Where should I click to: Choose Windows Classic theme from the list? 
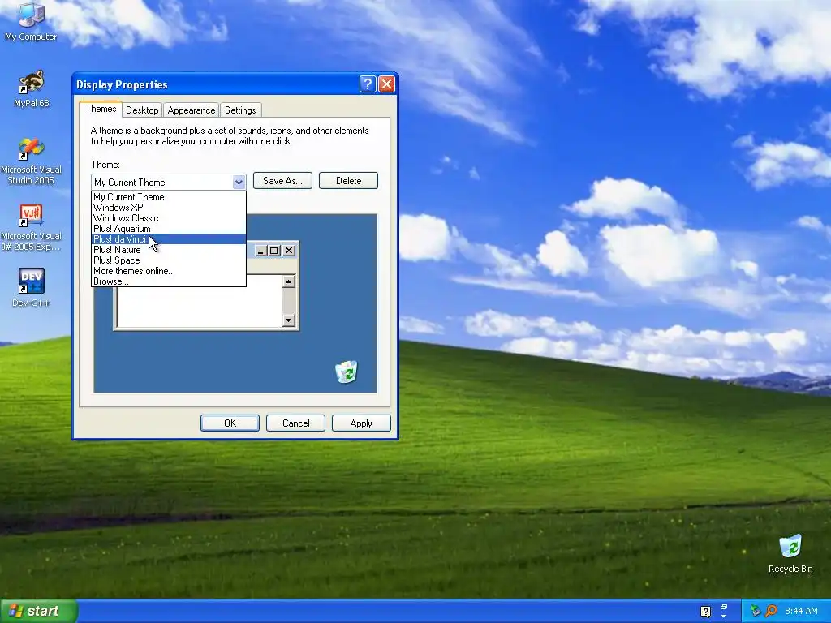coord(169,218)
